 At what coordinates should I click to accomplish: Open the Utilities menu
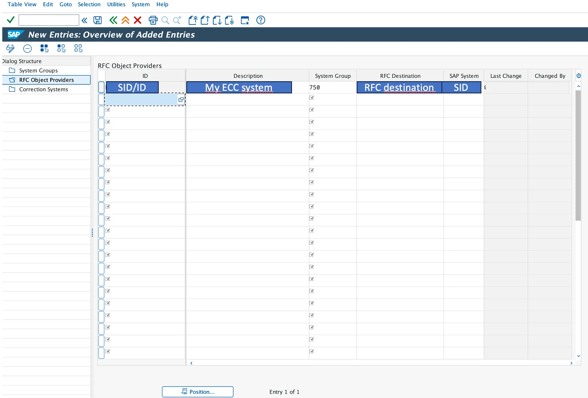[x=116, y=4]
